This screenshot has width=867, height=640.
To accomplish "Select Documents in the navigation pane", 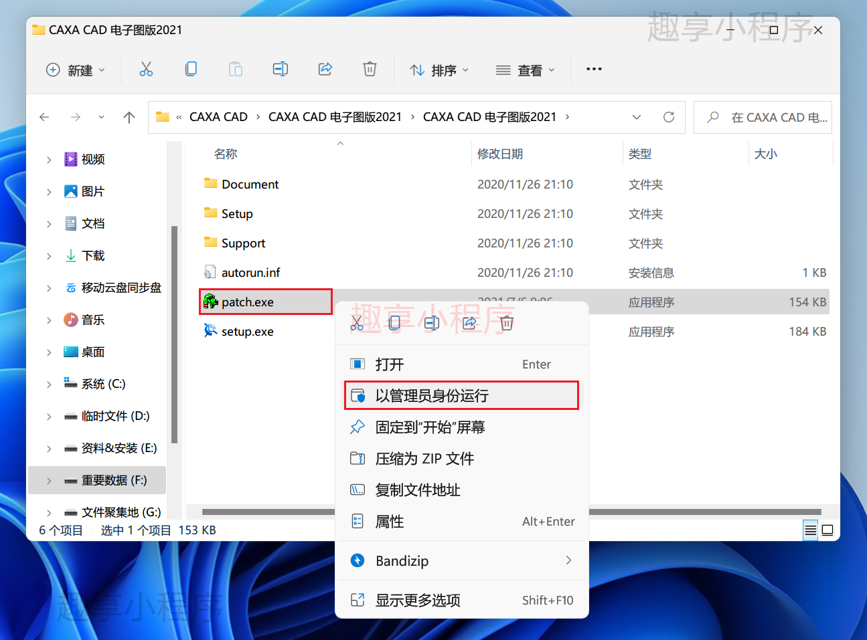I will pos(92,224).
